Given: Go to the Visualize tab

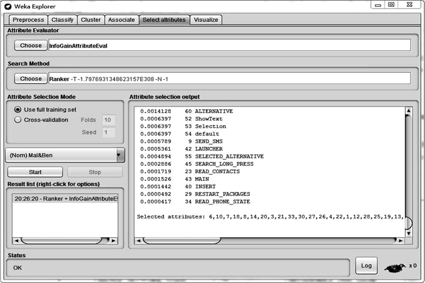Looking at the screenshot, I should [206, 20].
